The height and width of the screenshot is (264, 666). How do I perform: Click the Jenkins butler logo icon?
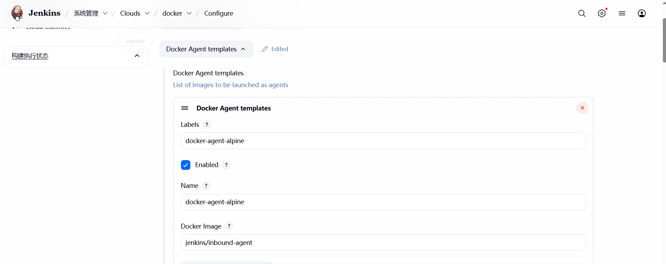click(17, 13)
